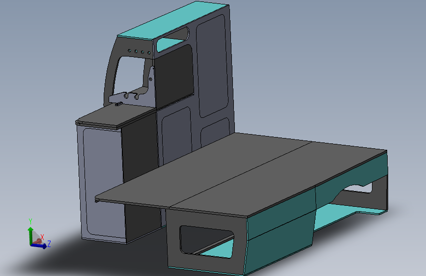Viewport: 426px width, 276px height.
Task: Select the cyan top face of tall cabinet
Action: (x=173, y=21)
